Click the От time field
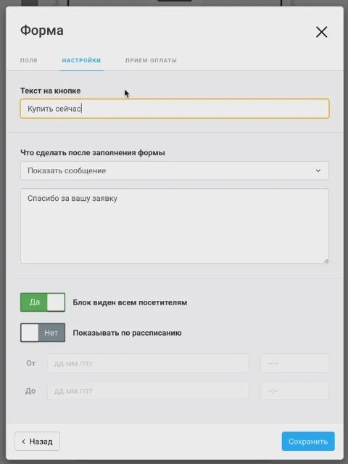This screenshot has height=464, width=348. (294, 363)
